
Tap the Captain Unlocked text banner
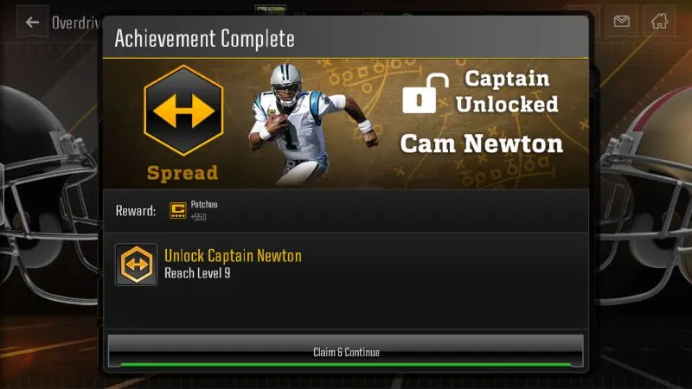(507, 92)
